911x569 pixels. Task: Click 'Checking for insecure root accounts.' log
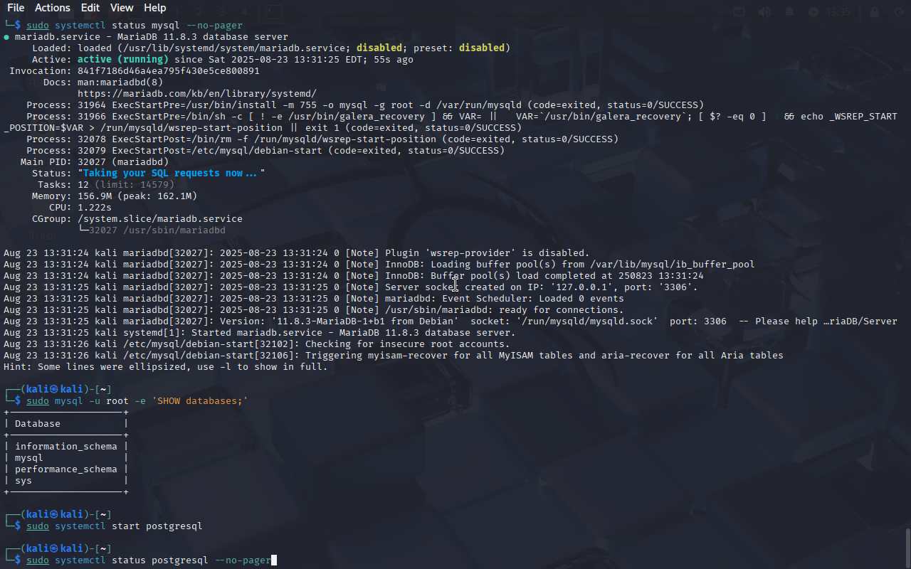pyautogui.click(x=257, y=344)
